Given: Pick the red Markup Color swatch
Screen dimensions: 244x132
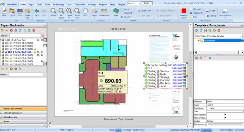Looking at the screenshot, I should pos(184,11).
